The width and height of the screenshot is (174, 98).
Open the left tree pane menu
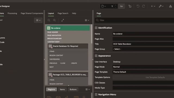38,20
